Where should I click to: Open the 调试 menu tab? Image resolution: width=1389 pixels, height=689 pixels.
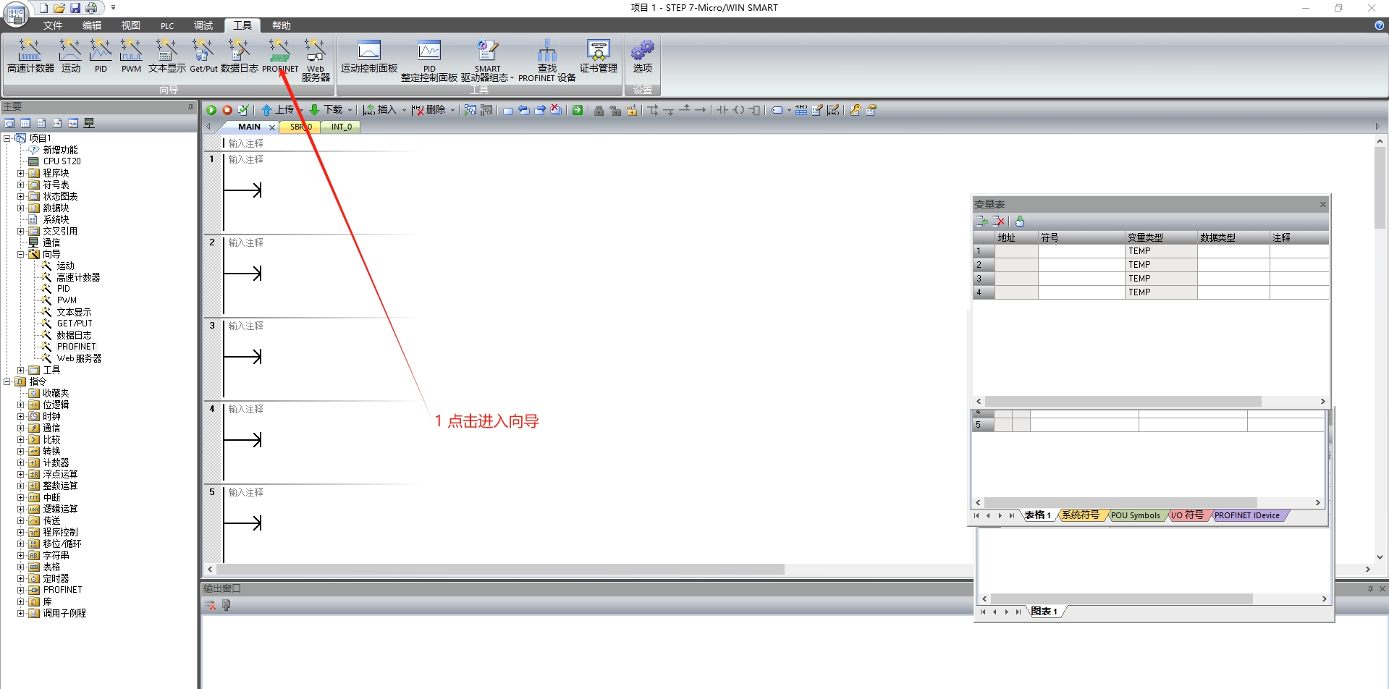tap(203, 25)
